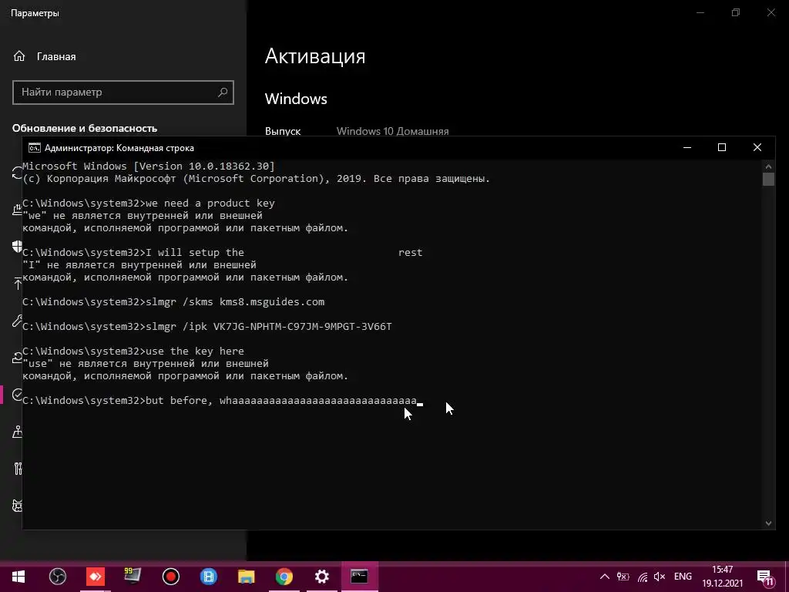This screenshot has height=592, width=789.
Task: Open Delivery Optimization icon in Settings sidebar
Action: pyautogui.click(x=17, y=210)
